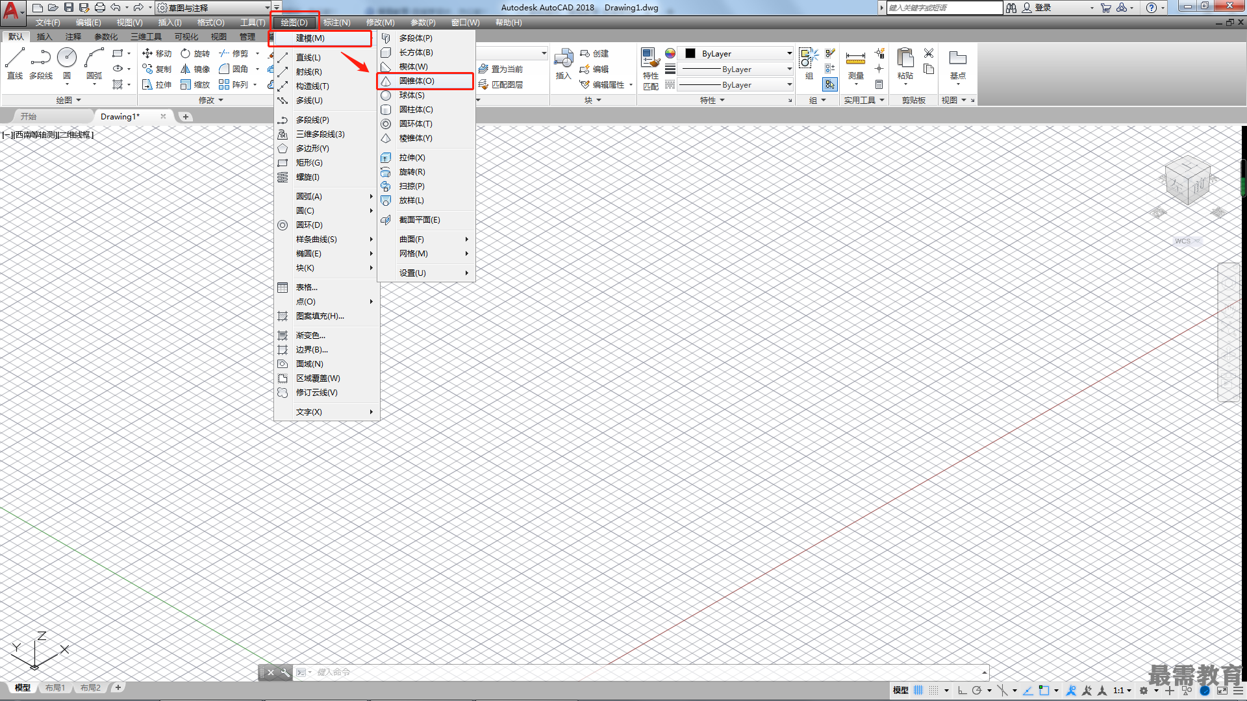Click the Cut scissors icon in clipboard panel

929,53
